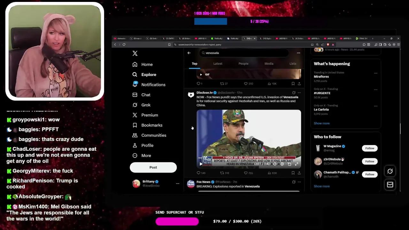Screen dimensions: 409x230
Task: Share the Disclose.tv post
Action: click(299, 173)
